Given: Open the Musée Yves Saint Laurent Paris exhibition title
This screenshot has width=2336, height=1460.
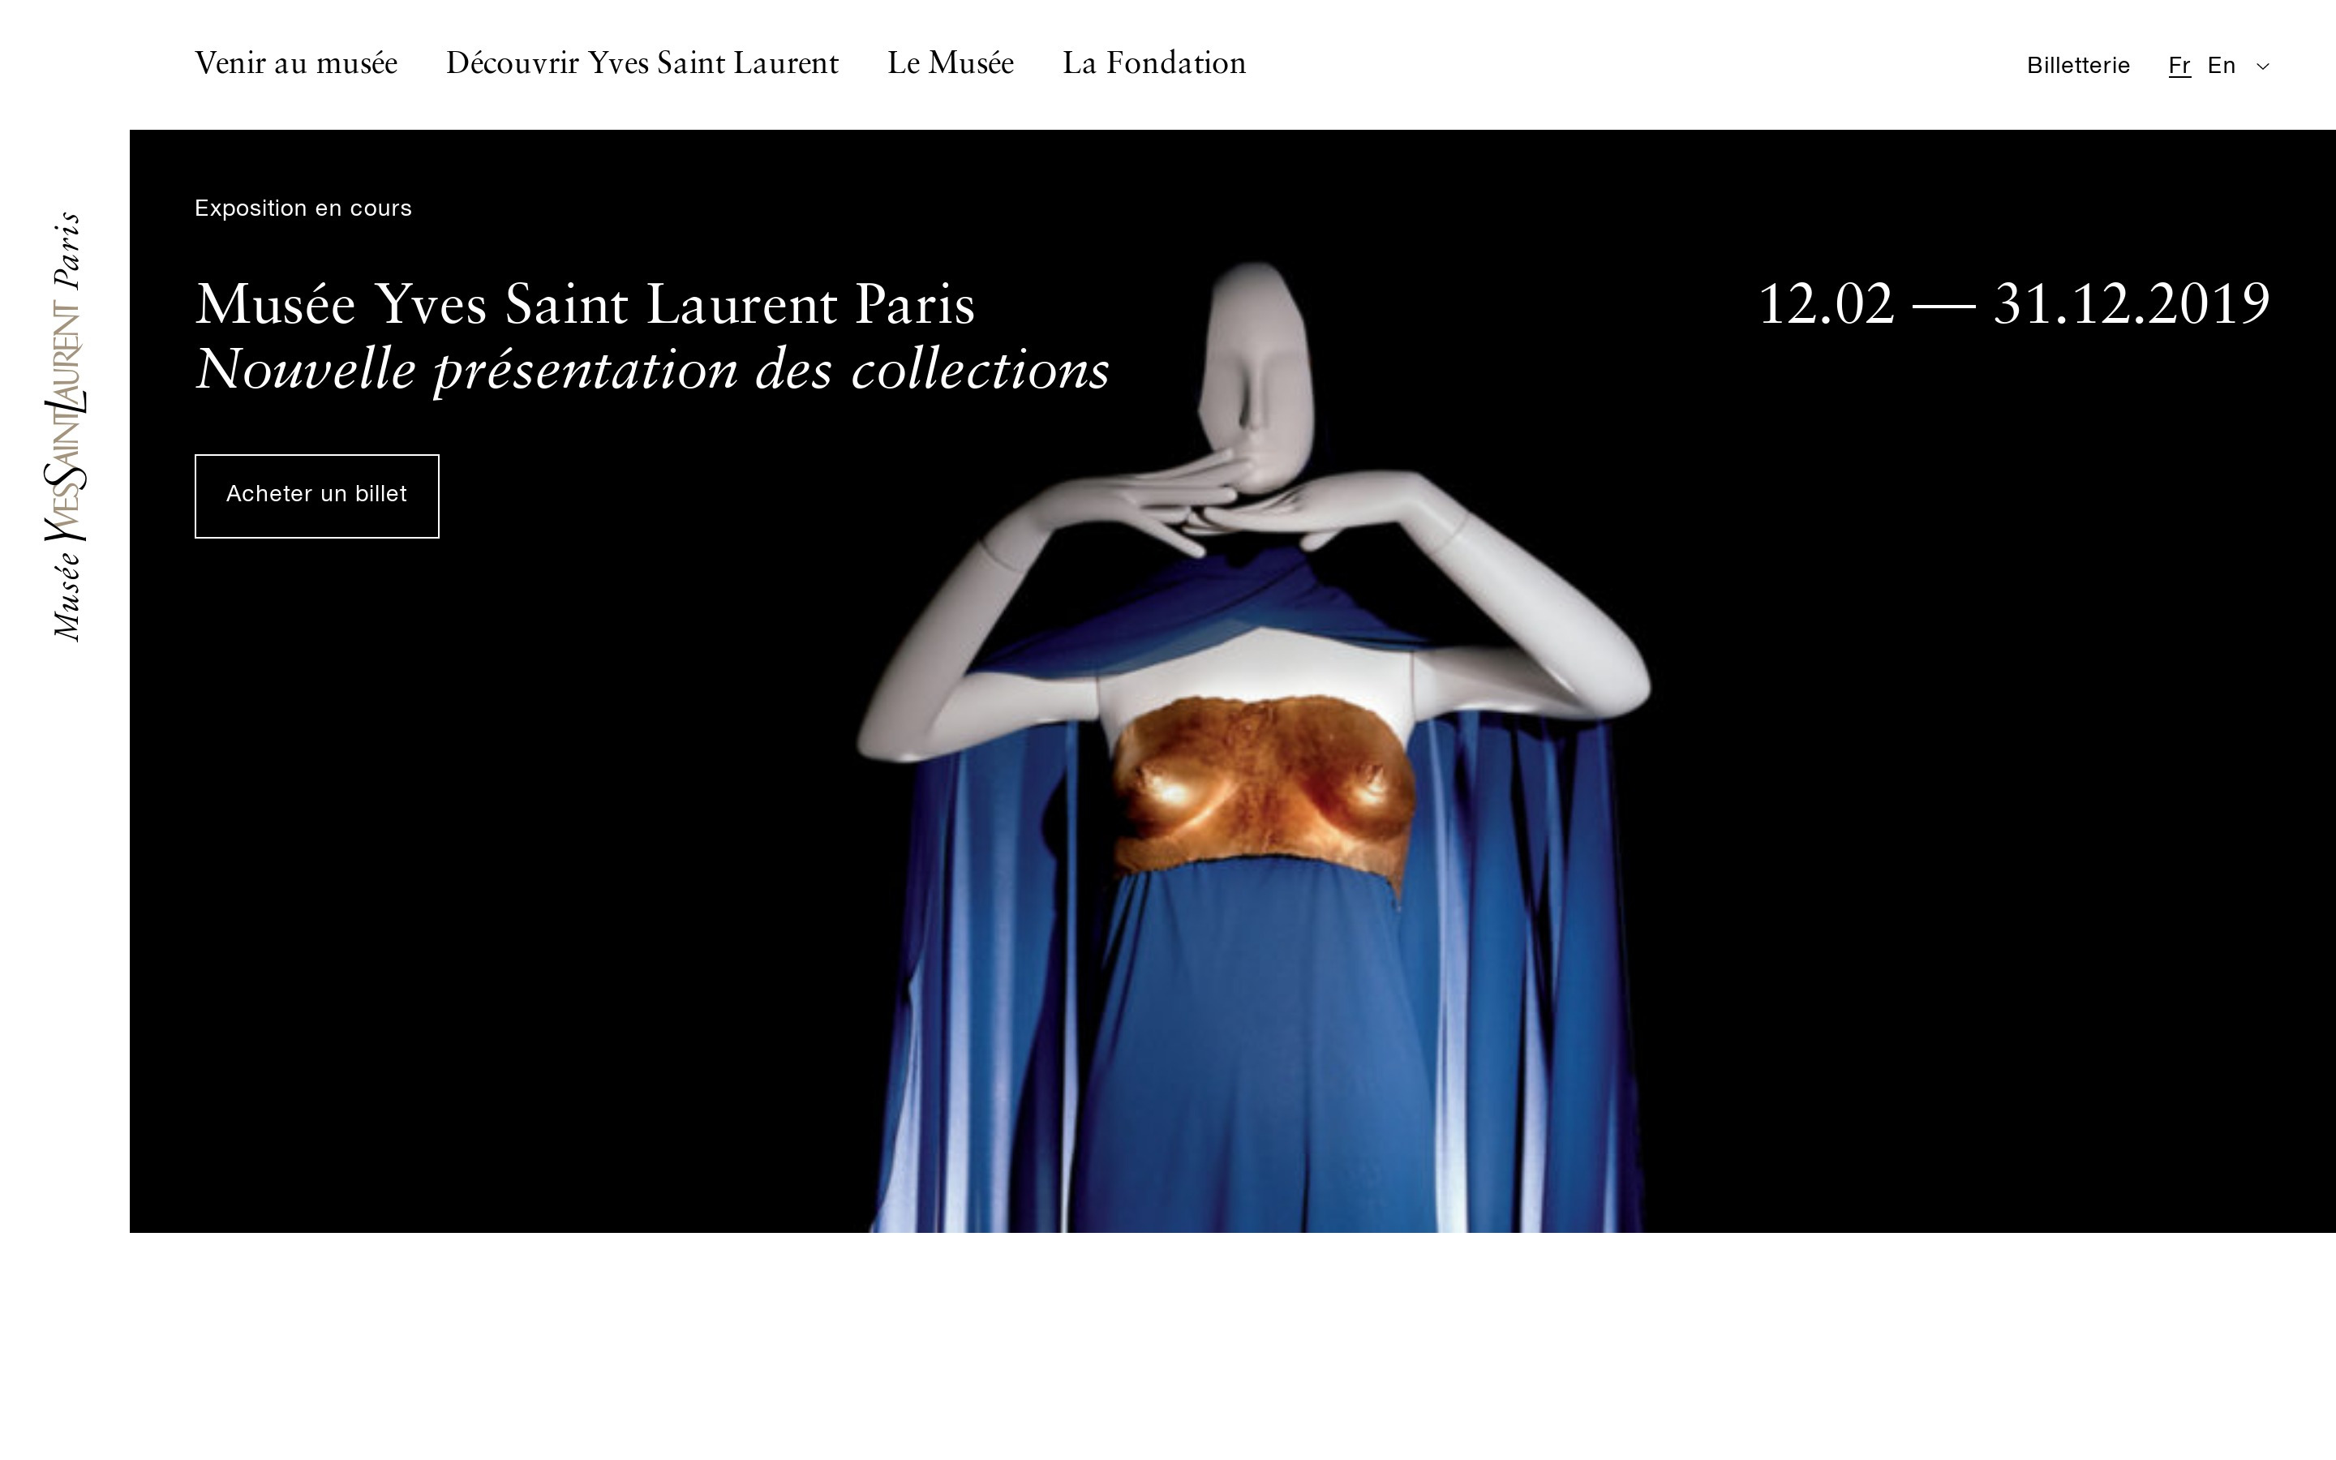Looking at the screenshot, I should point(585,304).
